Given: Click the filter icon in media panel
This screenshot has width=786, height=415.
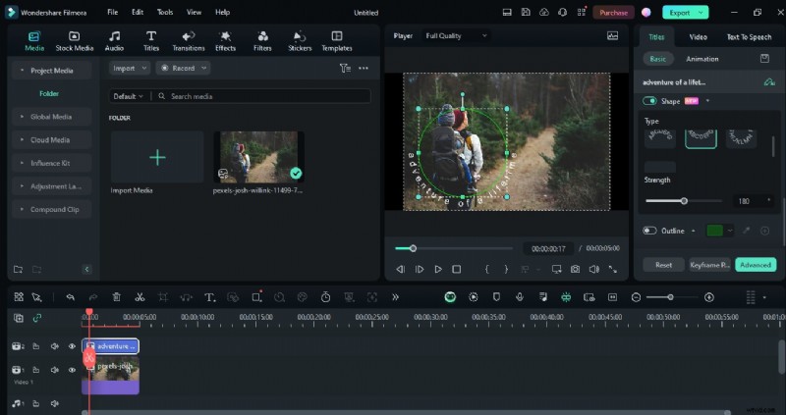Looking at the screenshot, I should 345,69.
